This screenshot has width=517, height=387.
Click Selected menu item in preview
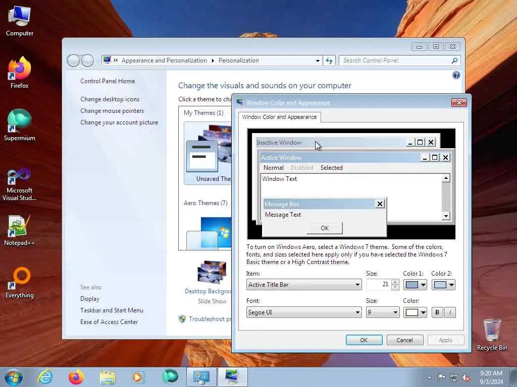(331, 168)
